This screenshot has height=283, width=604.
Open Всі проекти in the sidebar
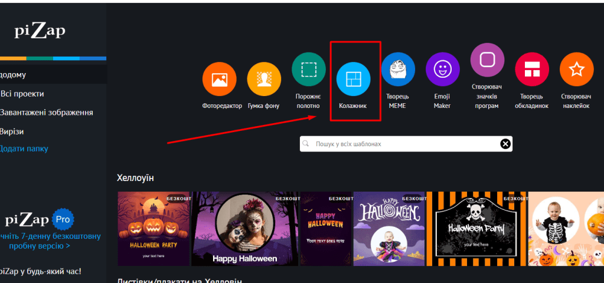[22, 94]
